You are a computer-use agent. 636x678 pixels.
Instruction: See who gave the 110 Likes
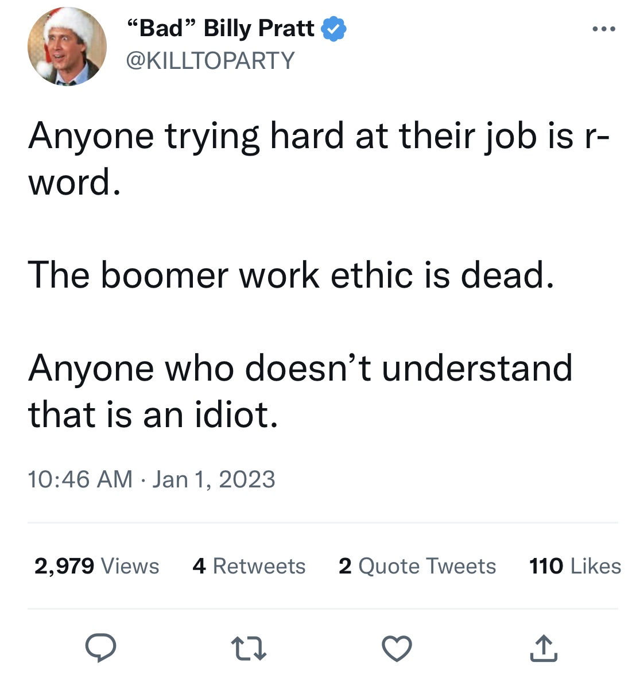(x=575, y=566)
